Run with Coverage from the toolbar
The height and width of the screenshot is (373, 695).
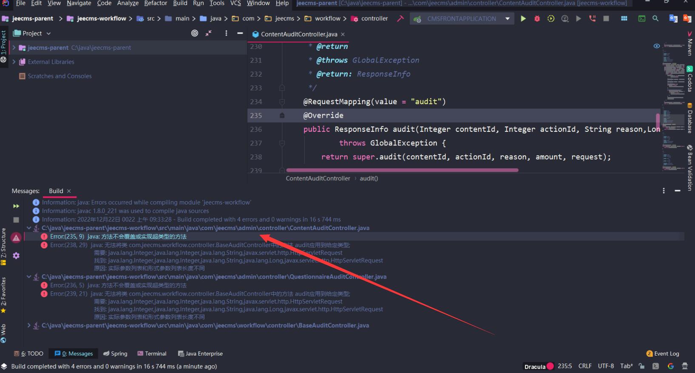coord(551,19)
